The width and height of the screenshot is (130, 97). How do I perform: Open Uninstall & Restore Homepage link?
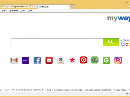point(68,90)
